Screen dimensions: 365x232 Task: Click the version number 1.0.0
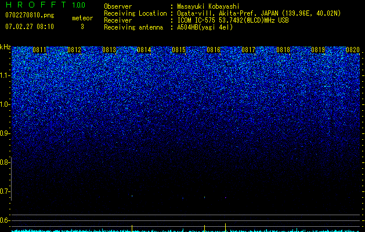pos(79,5)
